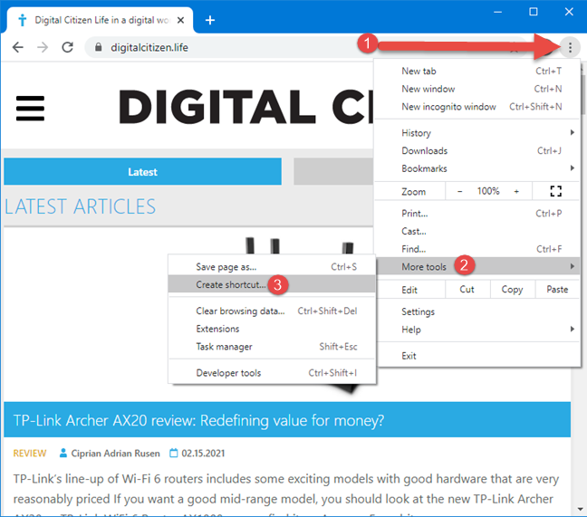
Task: Open a New incognito window
Action: [x=477, y=107]
